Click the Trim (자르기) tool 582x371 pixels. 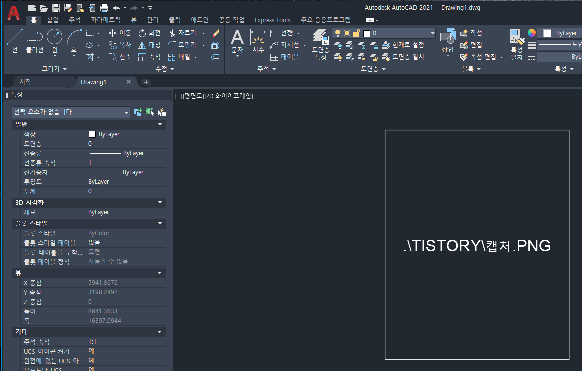click(182, 33)
